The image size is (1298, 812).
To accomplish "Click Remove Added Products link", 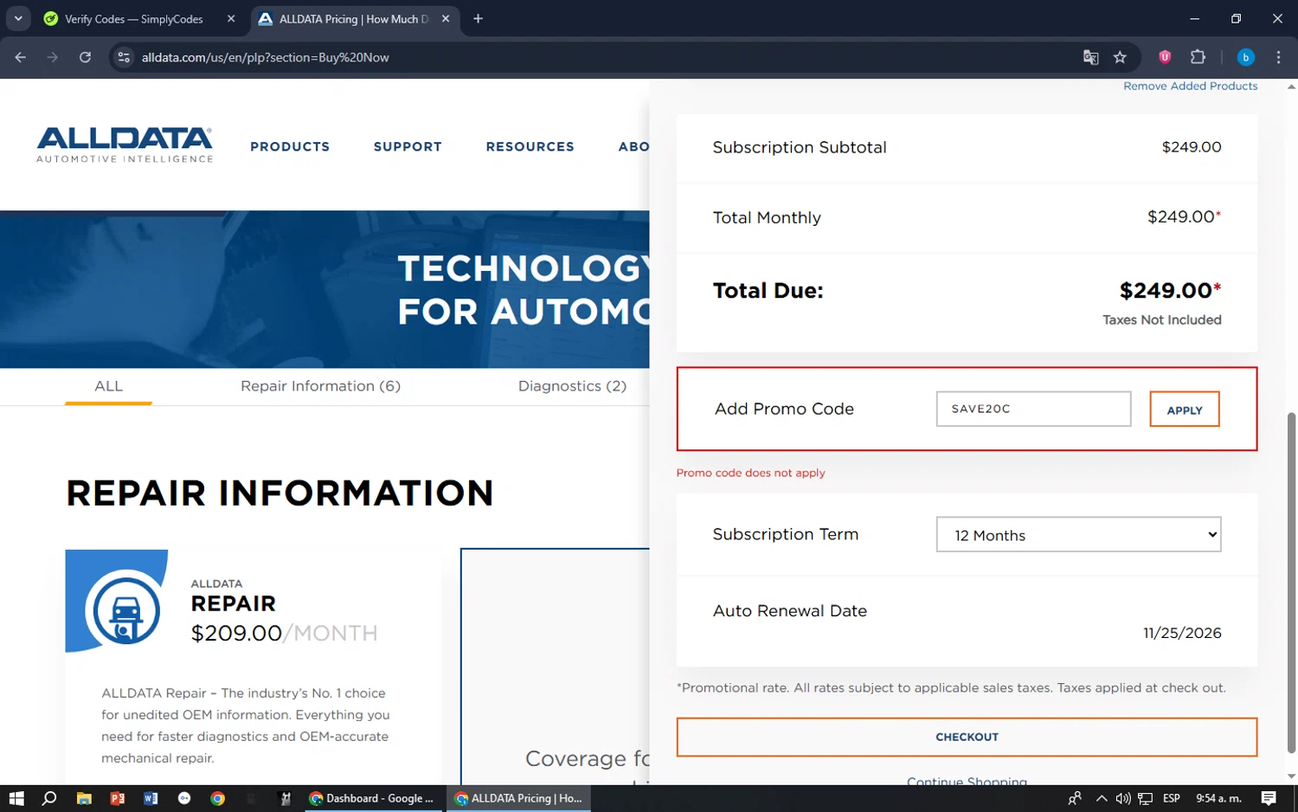I will click(x=1190, y=86).
